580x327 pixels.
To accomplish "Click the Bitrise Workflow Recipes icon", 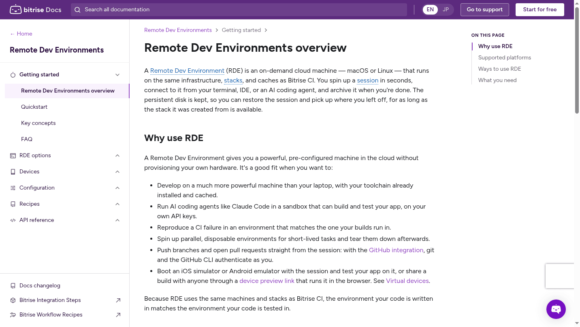I will click(x=13, y=315).
